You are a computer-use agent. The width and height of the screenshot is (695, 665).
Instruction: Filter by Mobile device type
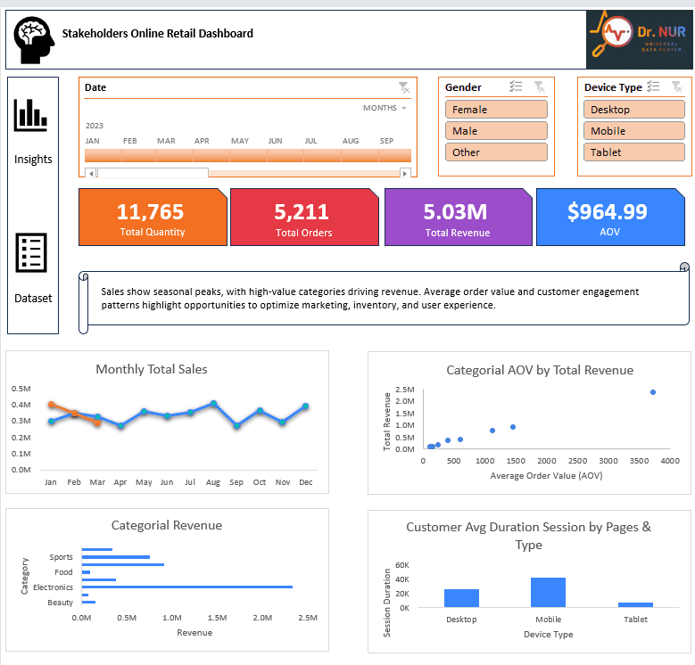[633, 131]
